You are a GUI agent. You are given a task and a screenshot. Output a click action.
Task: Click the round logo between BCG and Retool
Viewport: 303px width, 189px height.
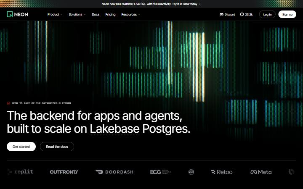tap(191, 172)
